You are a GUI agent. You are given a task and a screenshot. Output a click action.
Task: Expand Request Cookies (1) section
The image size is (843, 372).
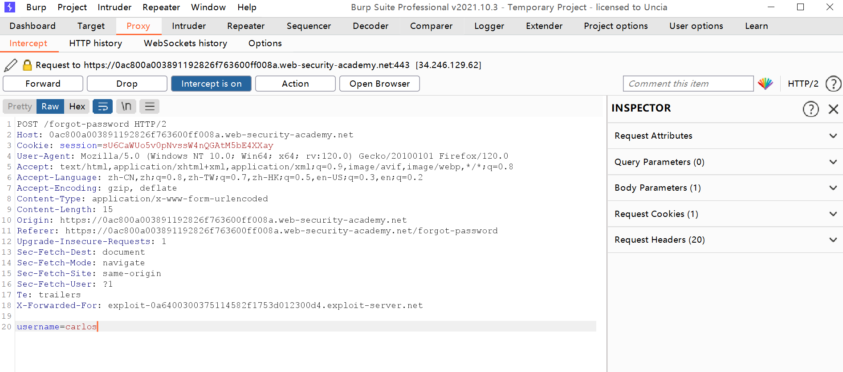pyautogui.click(x=725, y=214)
